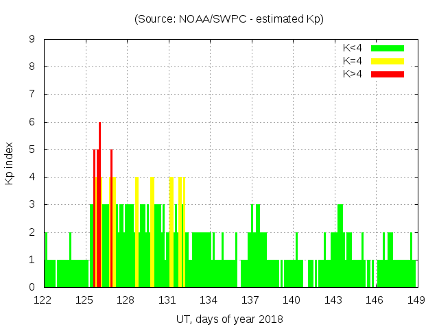Select the "K>4" legend label text

tap(353, 74)
